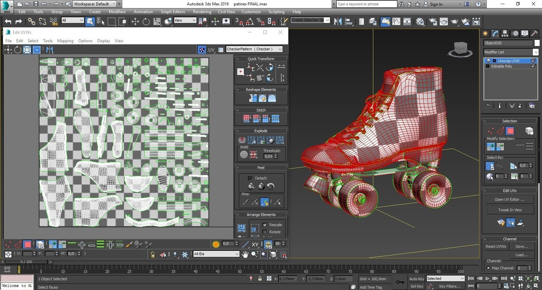Open the Material Editor icon

click(420, 22)
